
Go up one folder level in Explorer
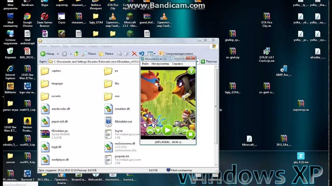click(77, 54)
